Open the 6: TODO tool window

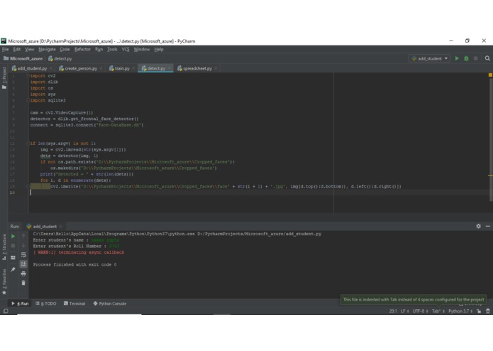click(x=46, y=303)
